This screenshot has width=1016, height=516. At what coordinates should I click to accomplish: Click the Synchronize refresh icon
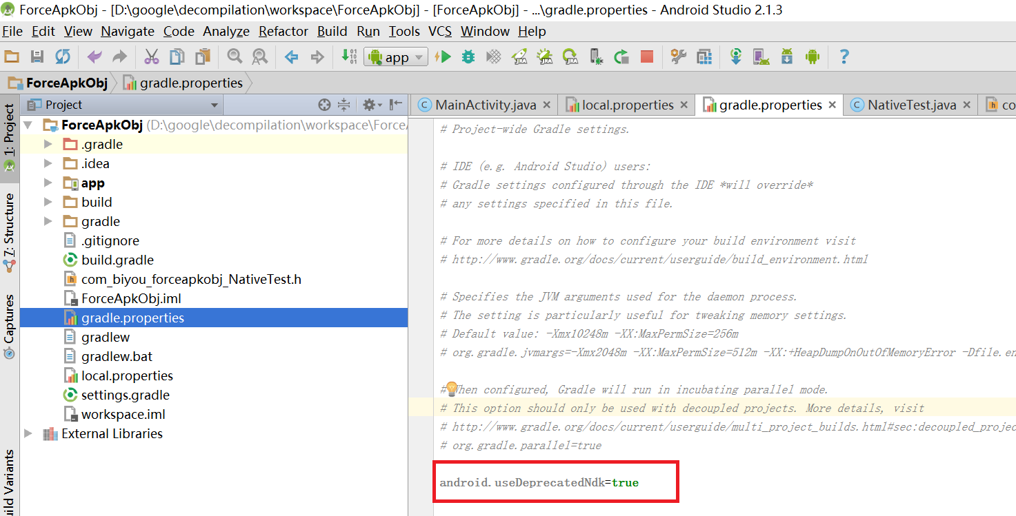pos(63,56)
